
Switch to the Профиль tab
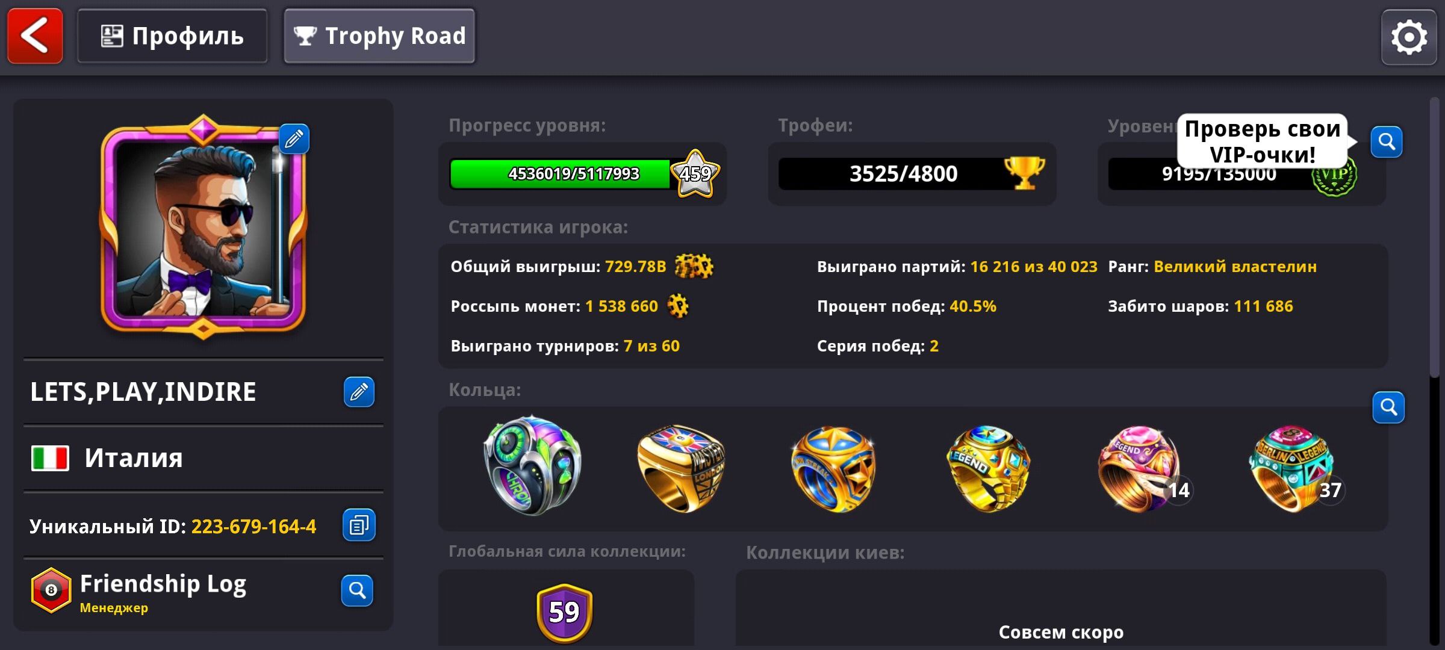(x=172, y=36)
